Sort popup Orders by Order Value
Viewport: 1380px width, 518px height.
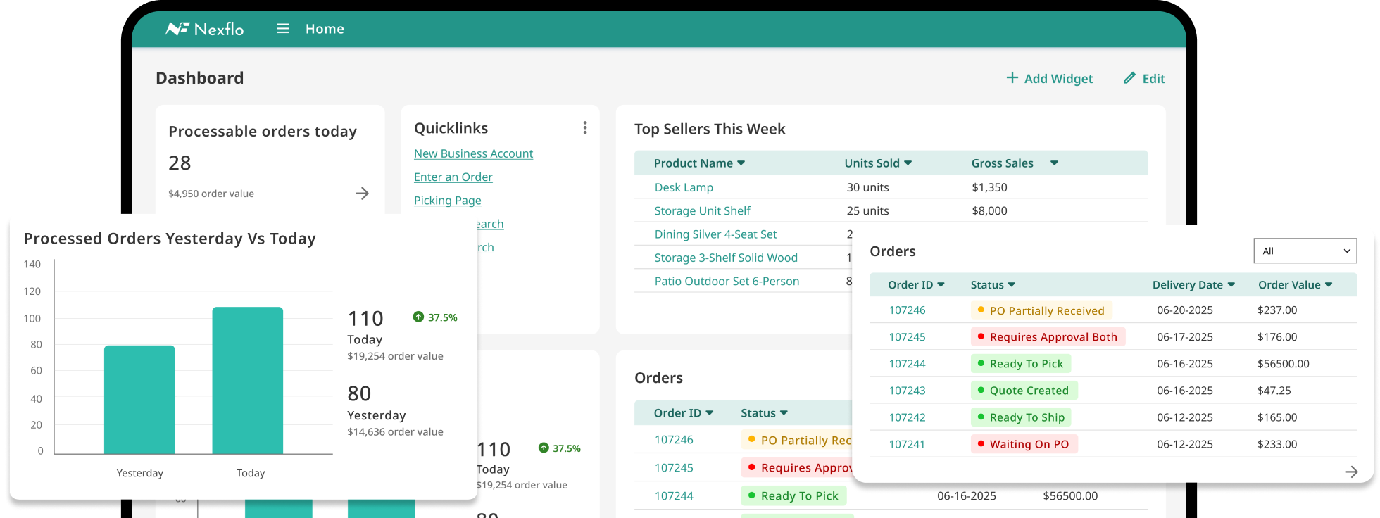tap(1295, 285)
